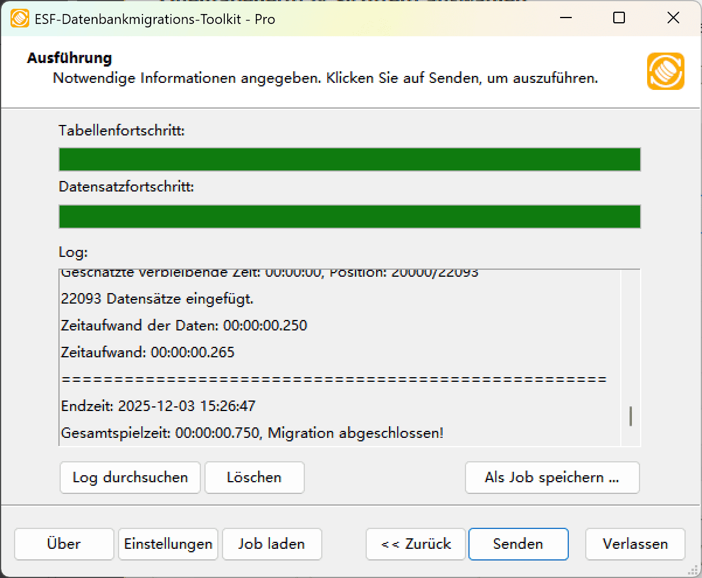Save the migration as a job via 'Als Job speichern ...'
702x578 pixels.
(x=551, y=478)
